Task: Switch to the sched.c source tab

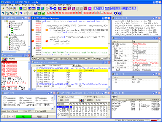Action: tap(75, 59)
